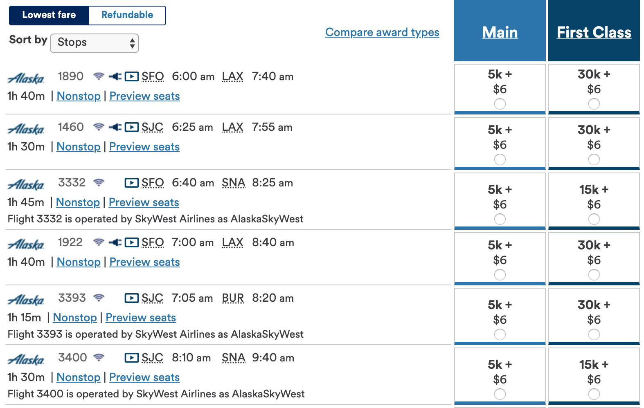The width and height of the screenshot is (644, 408).
Task: Select First Class 15k fare for flight 3332
Action: (x=594, y=219)
